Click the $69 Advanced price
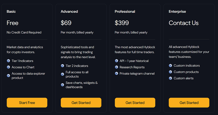This screenshot has width=218, height=115. click(66, 23)
